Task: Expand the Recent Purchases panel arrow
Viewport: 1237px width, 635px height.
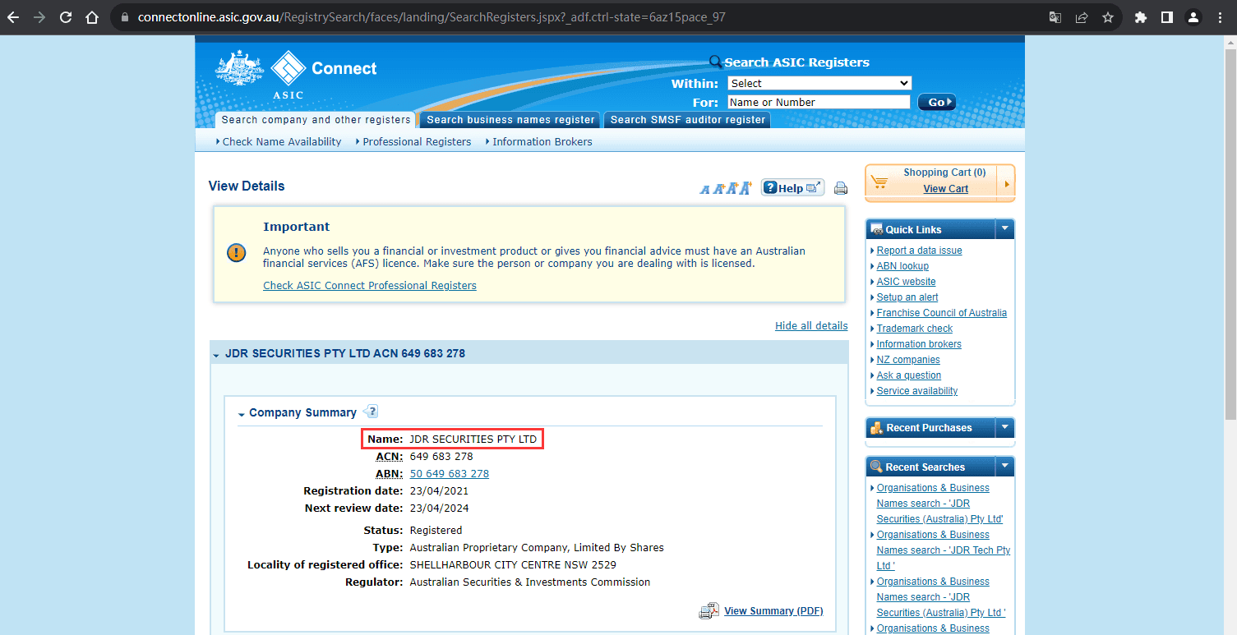Action: tap(1004, 427)
